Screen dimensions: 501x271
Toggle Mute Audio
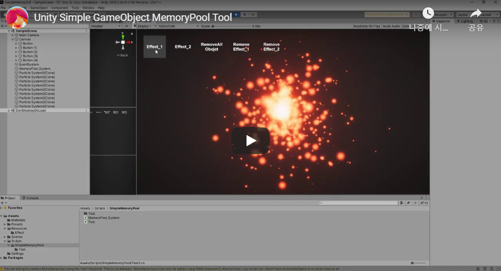pos(391,26)
